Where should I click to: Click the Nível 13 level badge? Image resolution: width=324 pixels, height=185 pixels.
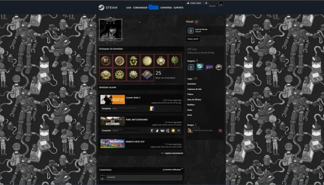tap(196, 22)
